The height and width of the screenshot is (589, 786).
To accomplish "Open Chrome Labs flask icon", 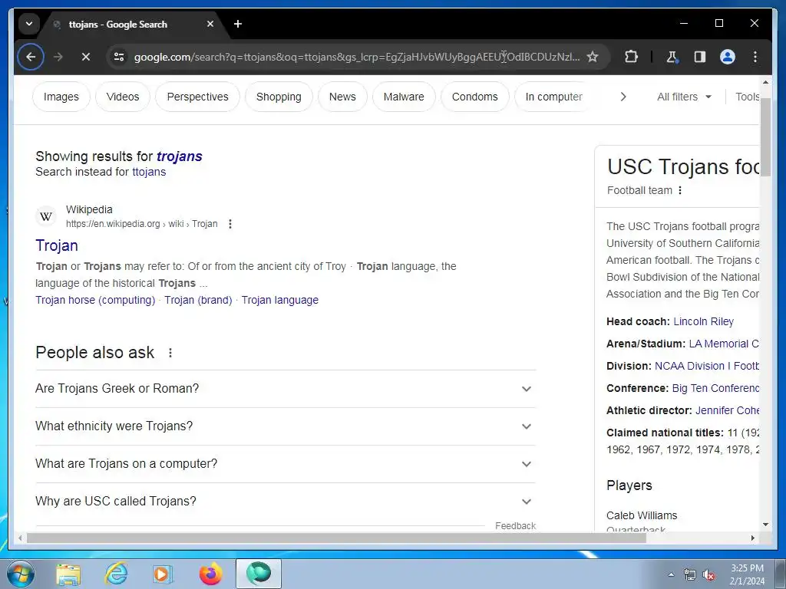I will 672,57.
